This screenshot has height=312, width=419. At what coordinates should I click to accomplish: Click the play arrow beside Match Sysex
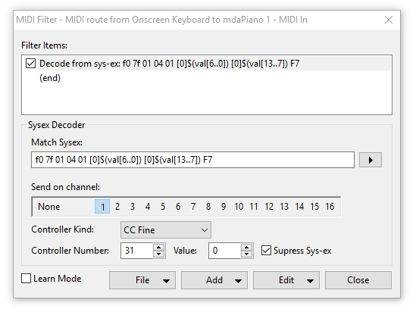tap(370, 160)
